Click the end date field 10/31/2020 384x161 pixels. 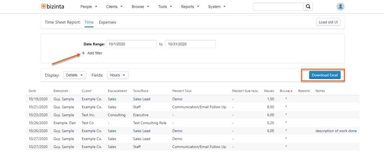(x=190, y=44)
